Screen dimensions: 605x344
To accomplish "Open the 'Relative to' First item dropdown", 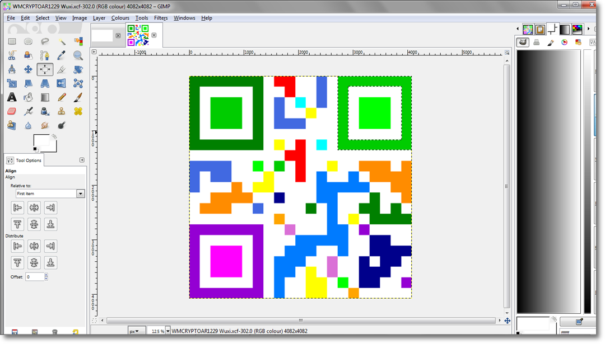I will click(50, 194).
